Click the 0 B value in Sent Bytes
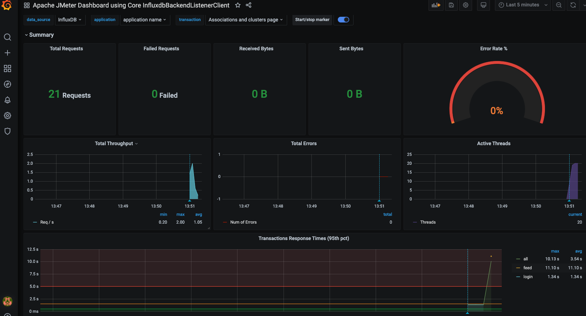The width and height of the screenshot is (586, 316). point(355,94)
